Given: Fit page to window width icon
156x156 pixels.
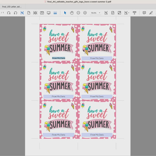Looking at the screenshot, I should 106,13.
